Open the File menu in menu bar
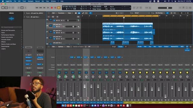 coord(15,1)
